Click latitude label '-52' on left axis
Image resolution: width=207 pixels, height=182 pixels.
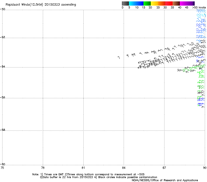[3, 37]
